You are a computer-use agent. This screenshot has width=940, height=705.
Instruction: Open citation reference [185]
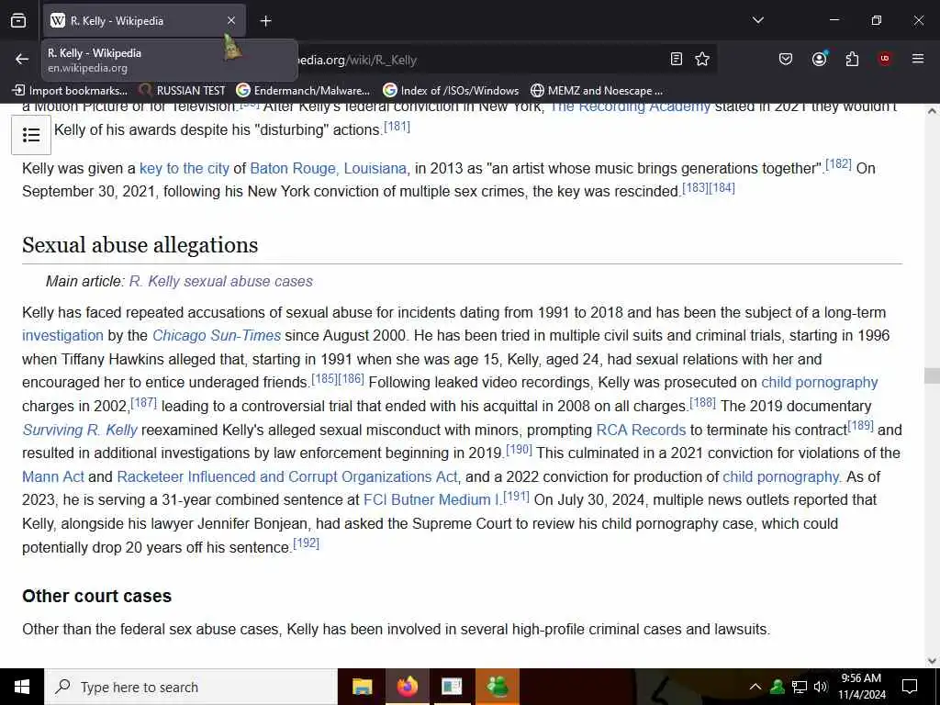click(x=324, y=378)
